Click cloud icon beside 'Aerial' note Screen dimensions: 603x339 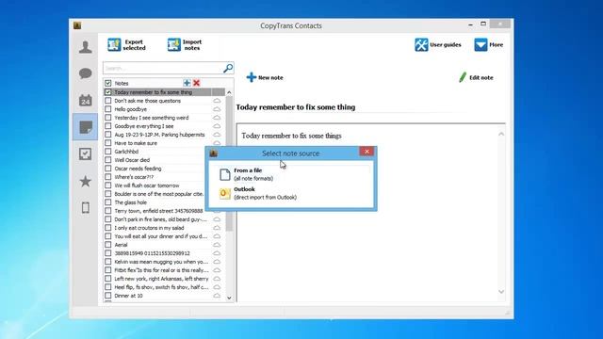click(217, 245)
